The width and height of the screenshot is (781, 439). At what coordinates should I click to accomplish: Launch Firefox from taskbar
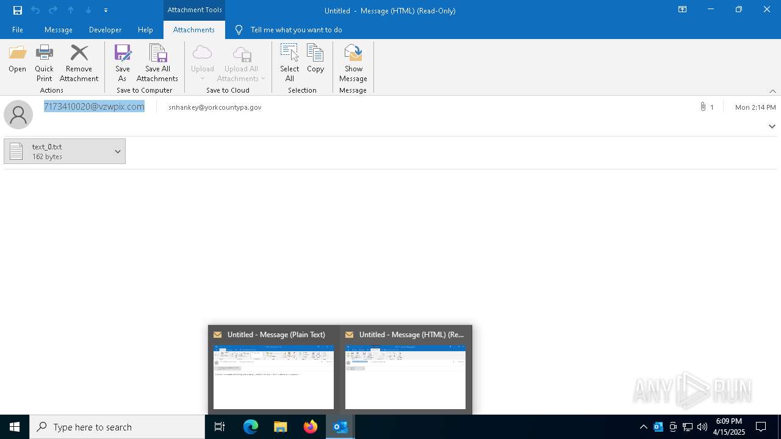[x=311, y=427]
